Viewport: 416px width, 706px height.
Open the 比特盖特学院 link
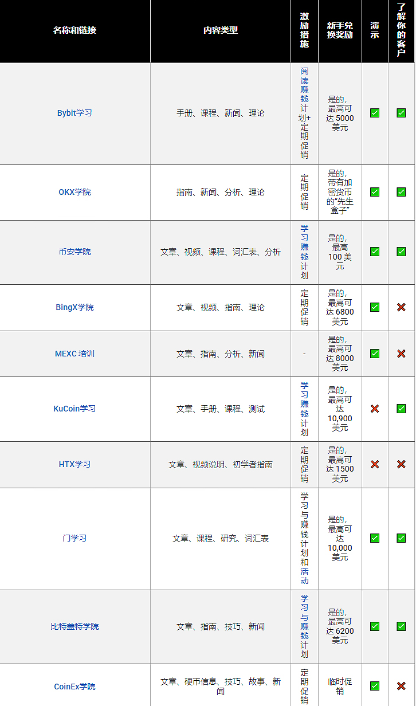click(x=74, y=626)
